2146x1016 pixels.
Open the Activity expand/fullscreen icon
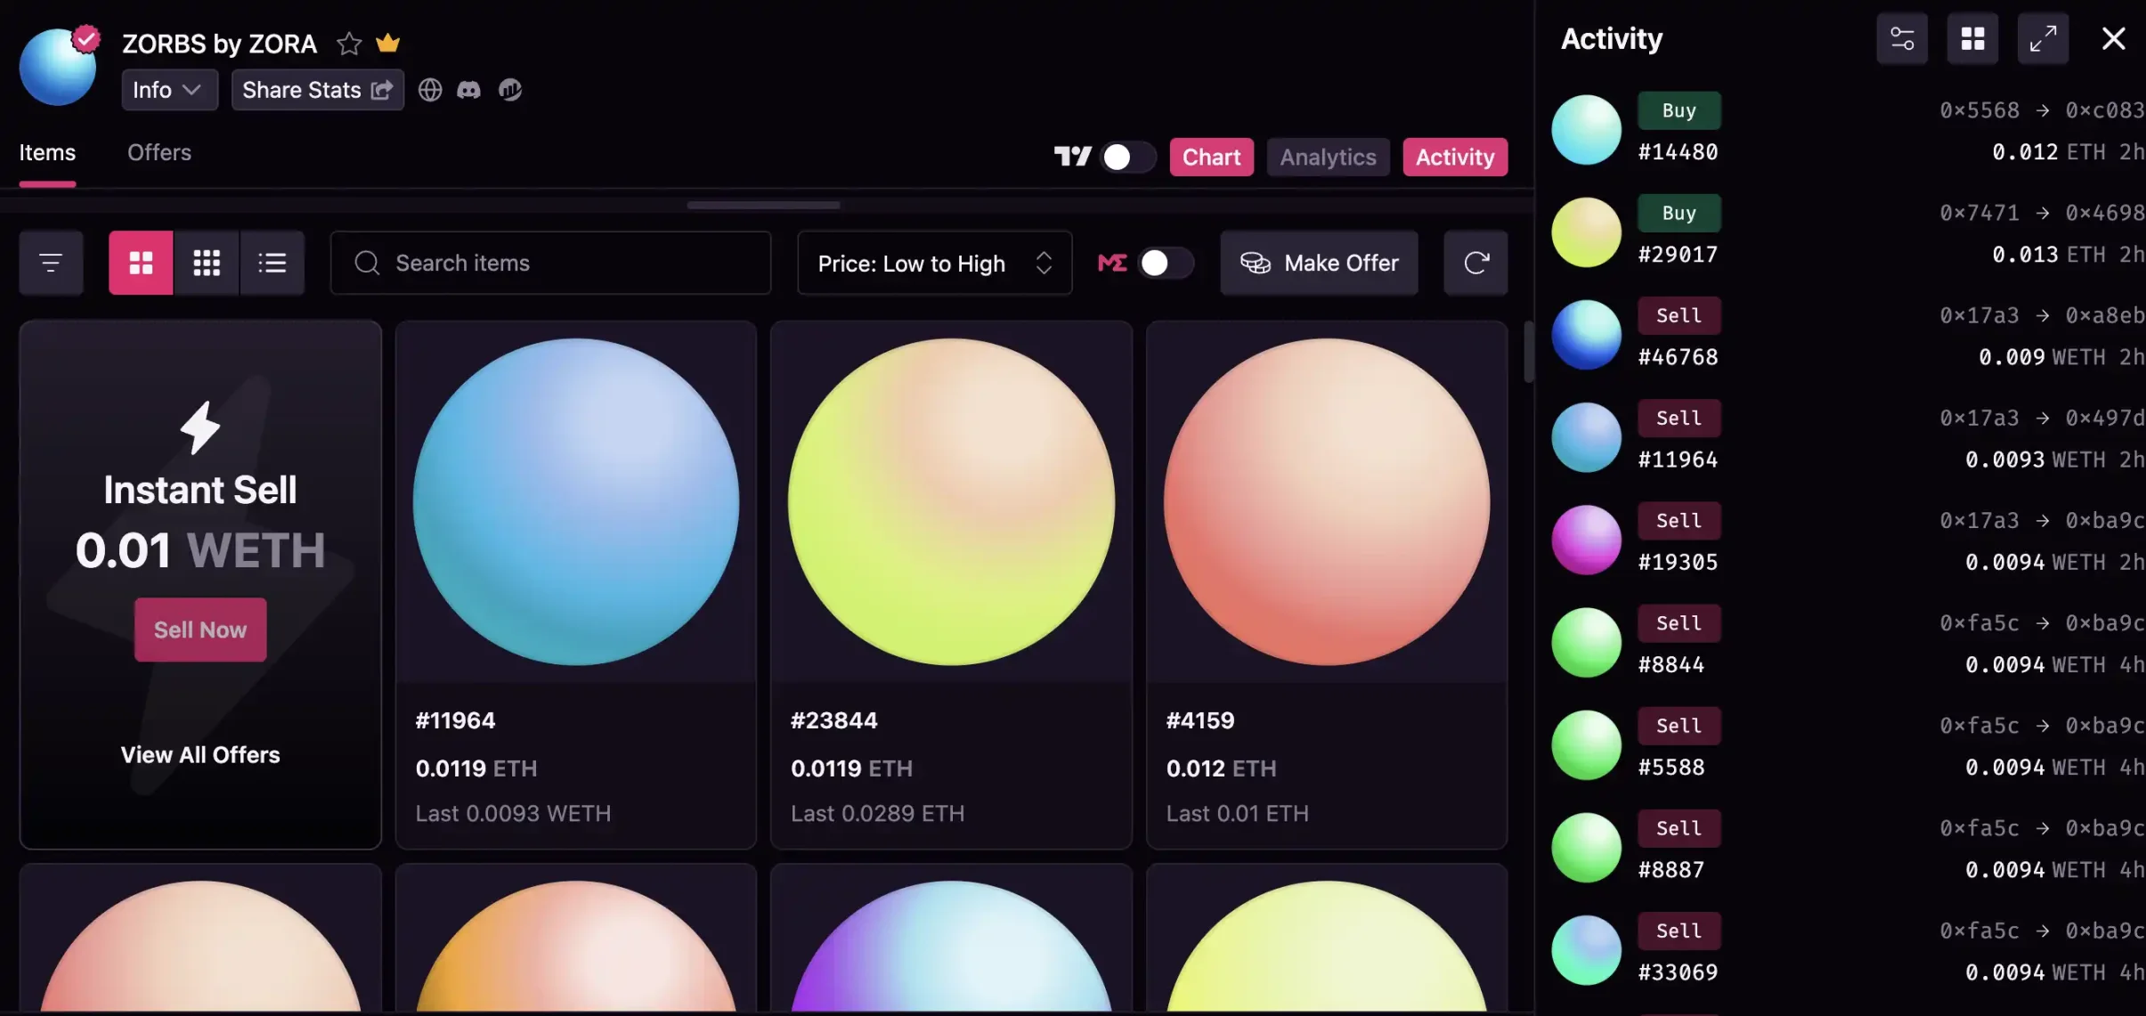(x=2042, y=37)
